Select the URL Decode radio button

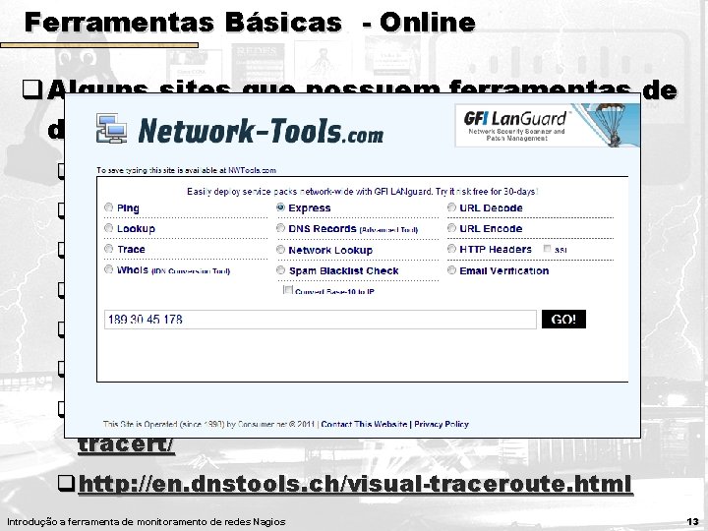452,207
